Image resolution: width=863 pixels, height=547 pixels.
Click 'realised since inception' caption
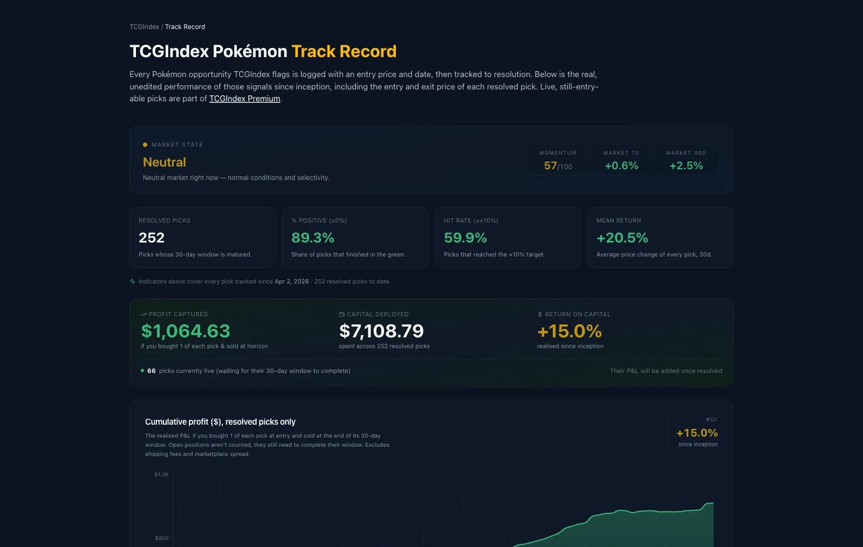[570, 346]
